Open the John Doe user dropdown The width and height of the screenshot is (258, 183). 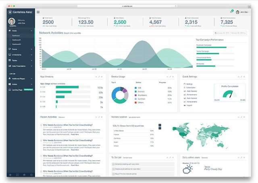pos(243,12)
